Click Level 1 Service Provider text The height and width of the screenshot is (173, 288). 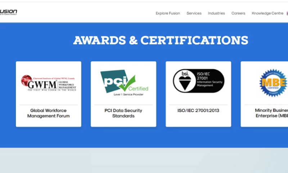[x=129, y=94]
